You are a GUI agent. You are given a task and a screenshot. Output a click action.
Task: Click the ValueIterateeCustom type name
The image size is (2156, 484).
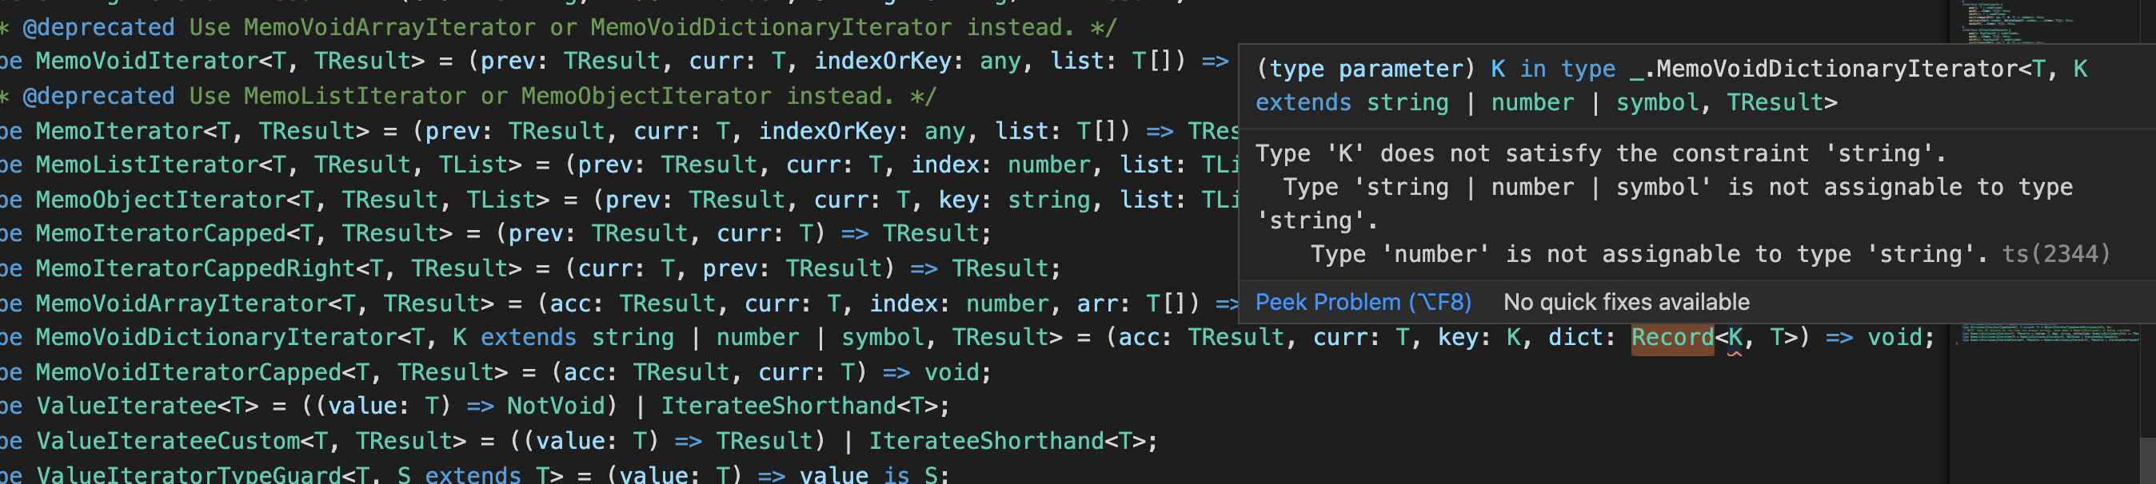pyautogui.click(x=168, y=441)
